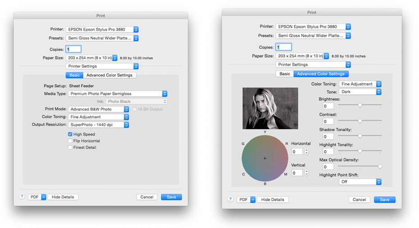The width and height of the screenshot is (419, 228).
Task: Open the Tone dropdown set to Dark
Action: pyautogui.click(x=360, y=92)
